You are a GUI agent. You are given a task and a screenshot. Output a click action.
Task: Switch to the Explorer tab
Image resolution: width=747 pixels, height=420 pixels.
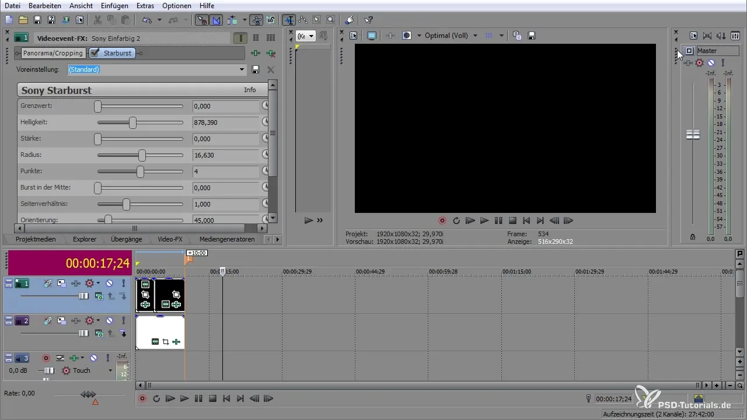tap(85, 239)
